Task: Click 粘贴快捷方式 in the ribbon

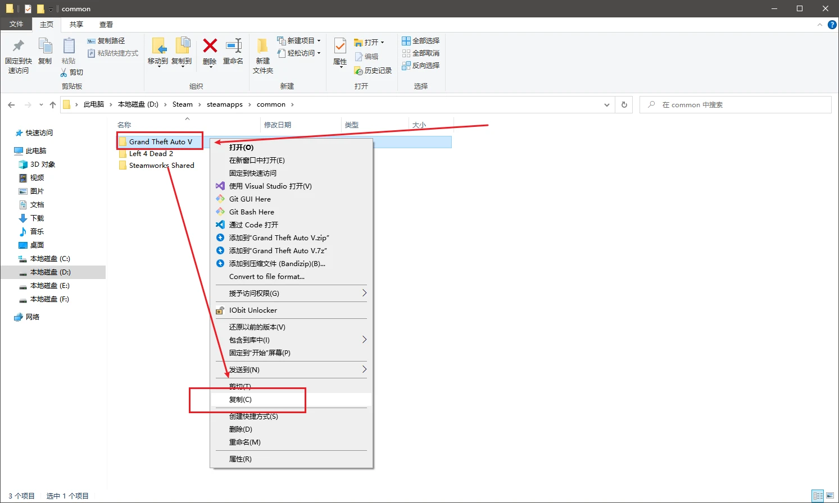Action: click(x=113, y=53)
